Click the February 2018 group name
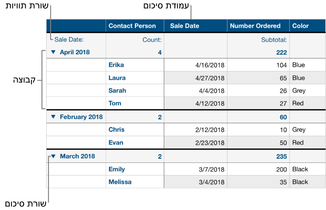The width and height of the screenshot is (326, 210). point(81,117)
